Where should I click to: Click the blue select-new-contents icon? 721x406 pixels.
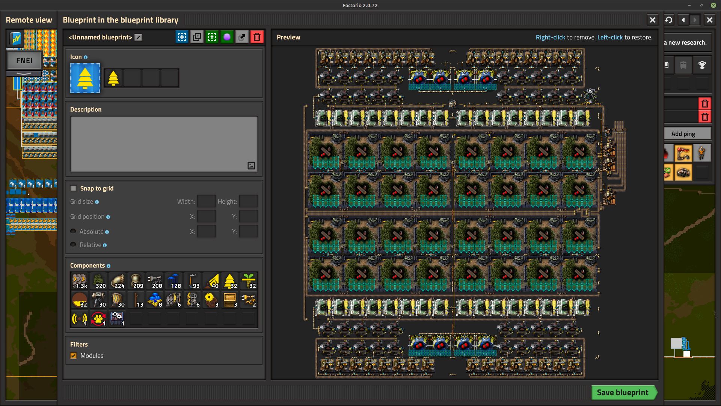point(182,37)
